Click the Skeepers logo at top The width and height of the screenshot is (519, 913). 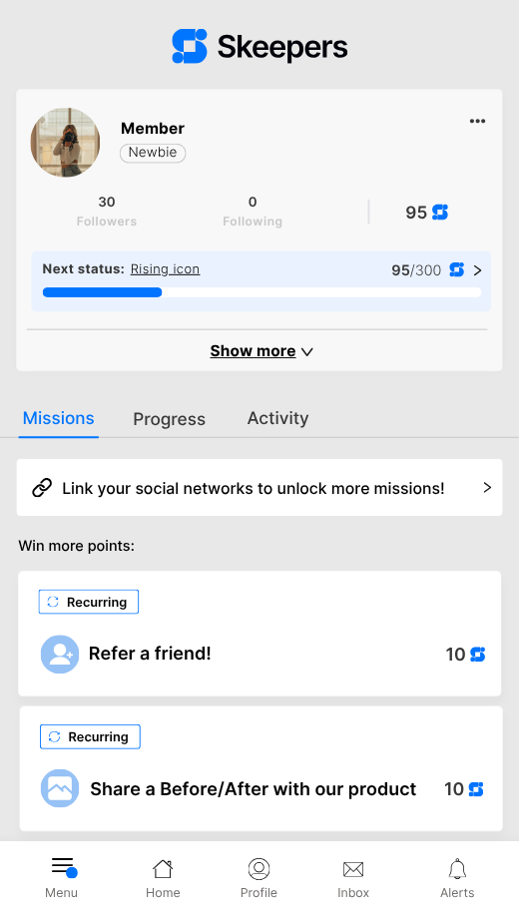(259, 46)
